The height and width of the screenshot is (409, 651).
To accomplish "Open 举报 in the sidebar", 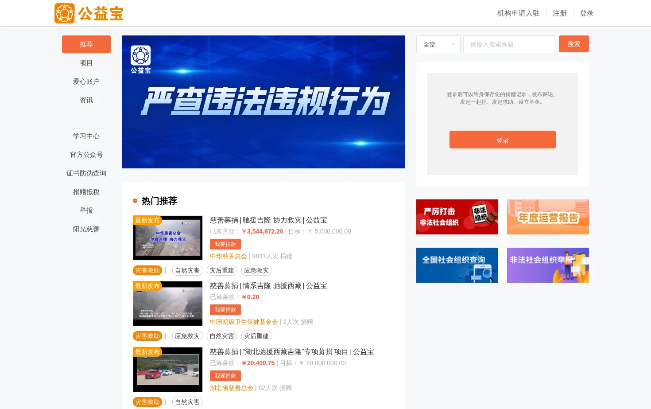I will [x=86, y=210].
